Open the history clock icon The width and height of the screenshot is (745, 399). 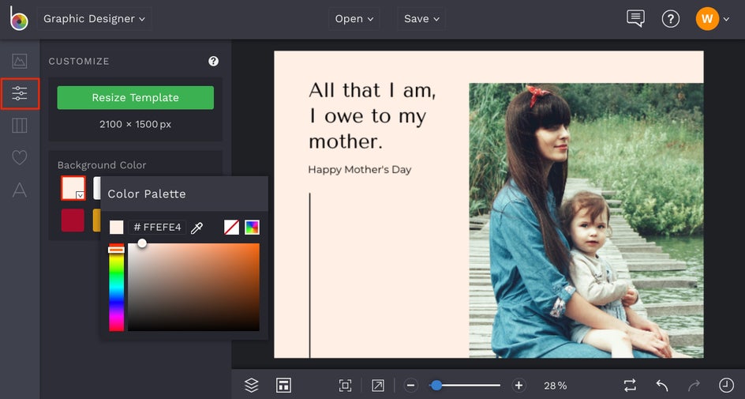(726, 386)
